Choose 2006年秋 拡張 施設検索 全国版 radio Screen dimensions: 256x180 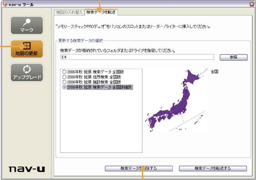point(64,82)
